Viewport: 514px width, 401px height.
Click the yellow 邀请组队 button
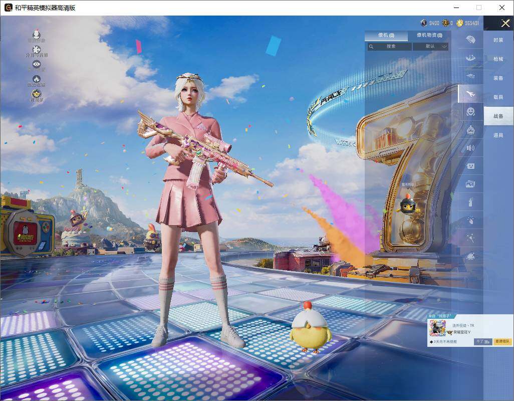(x=502, y=342)
